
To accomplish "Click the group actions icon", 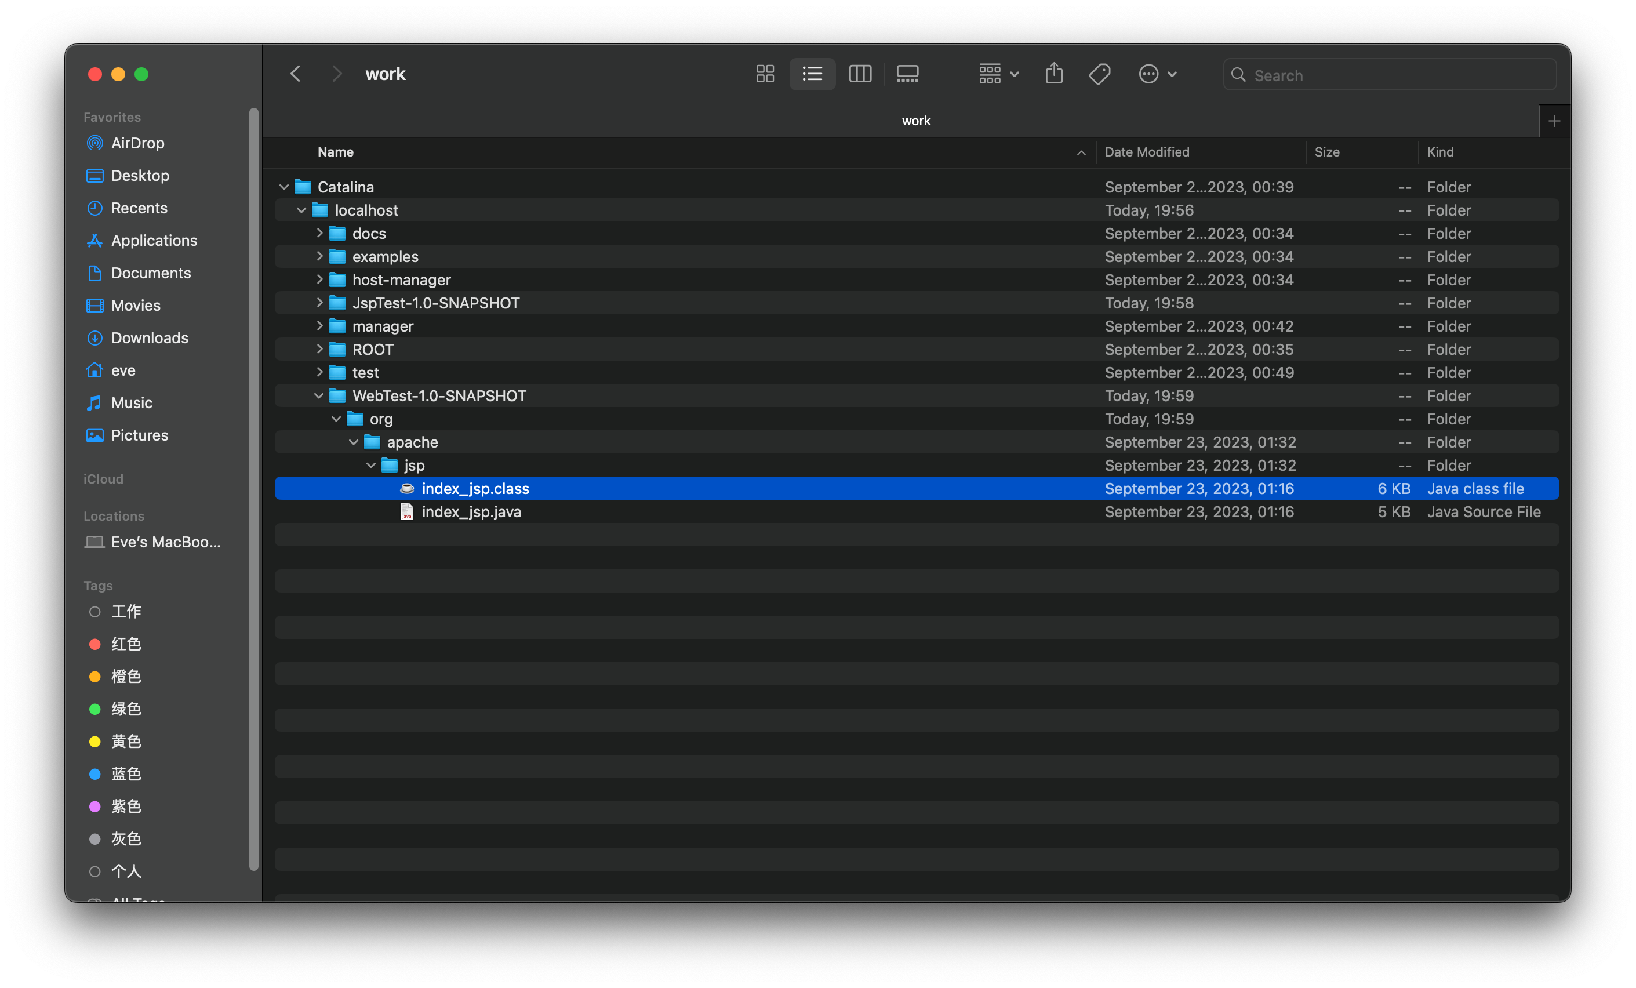I will [995, 72].
